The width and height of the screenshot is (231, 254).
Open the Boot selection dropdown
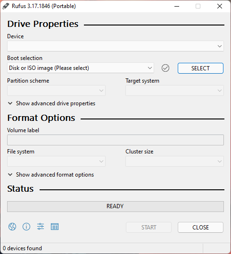point(81,68)
